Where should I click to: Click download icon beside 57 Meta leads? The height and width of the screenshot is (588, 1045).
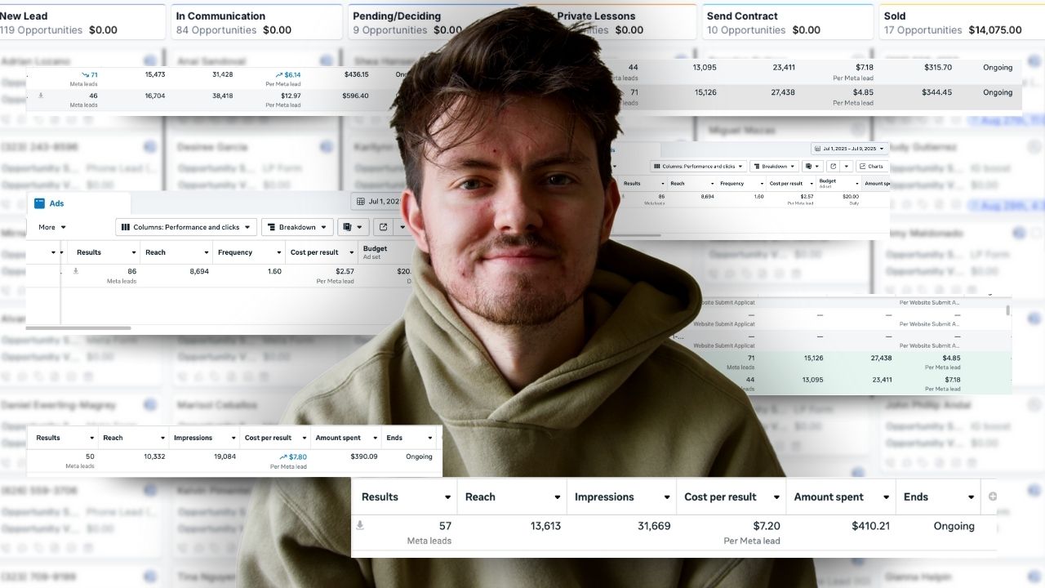tap(360, 525)
